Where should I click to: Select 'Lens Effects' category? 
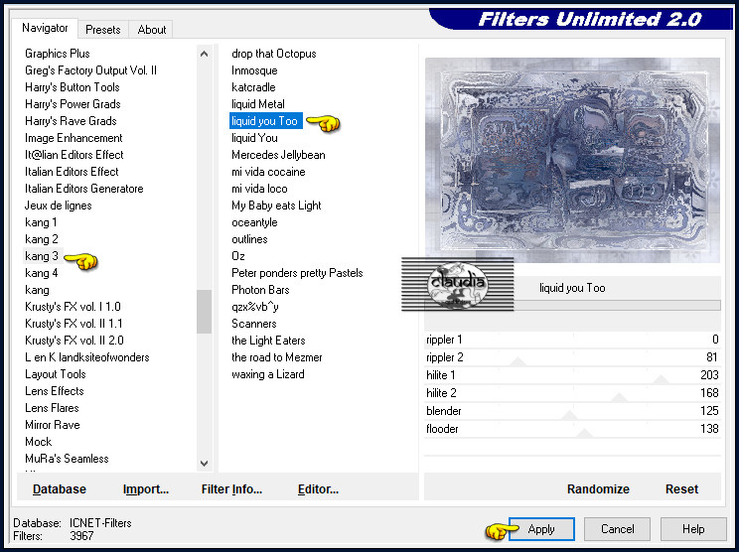(55, 391)
